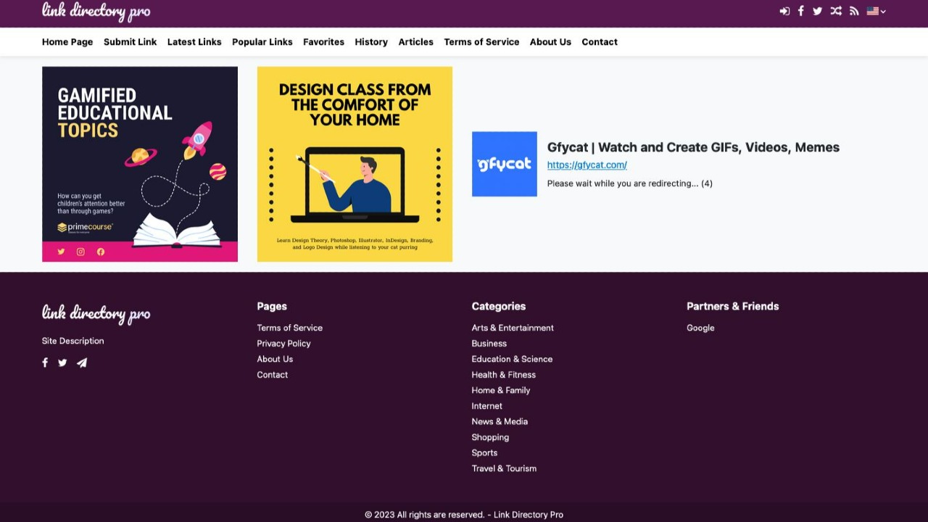The width and height of the screenshot is (928, 522).
Task: Click the shuffle random-link icon
Action: click(836, 11)
